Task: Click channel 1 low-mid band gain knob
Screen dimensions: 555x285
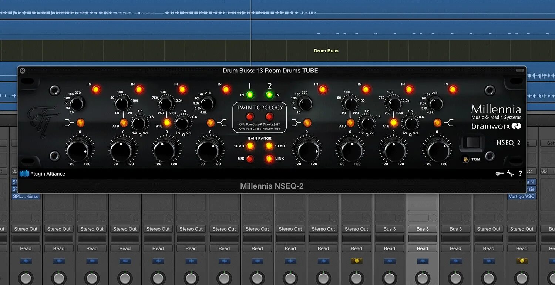Action: [x=122, y=150]
